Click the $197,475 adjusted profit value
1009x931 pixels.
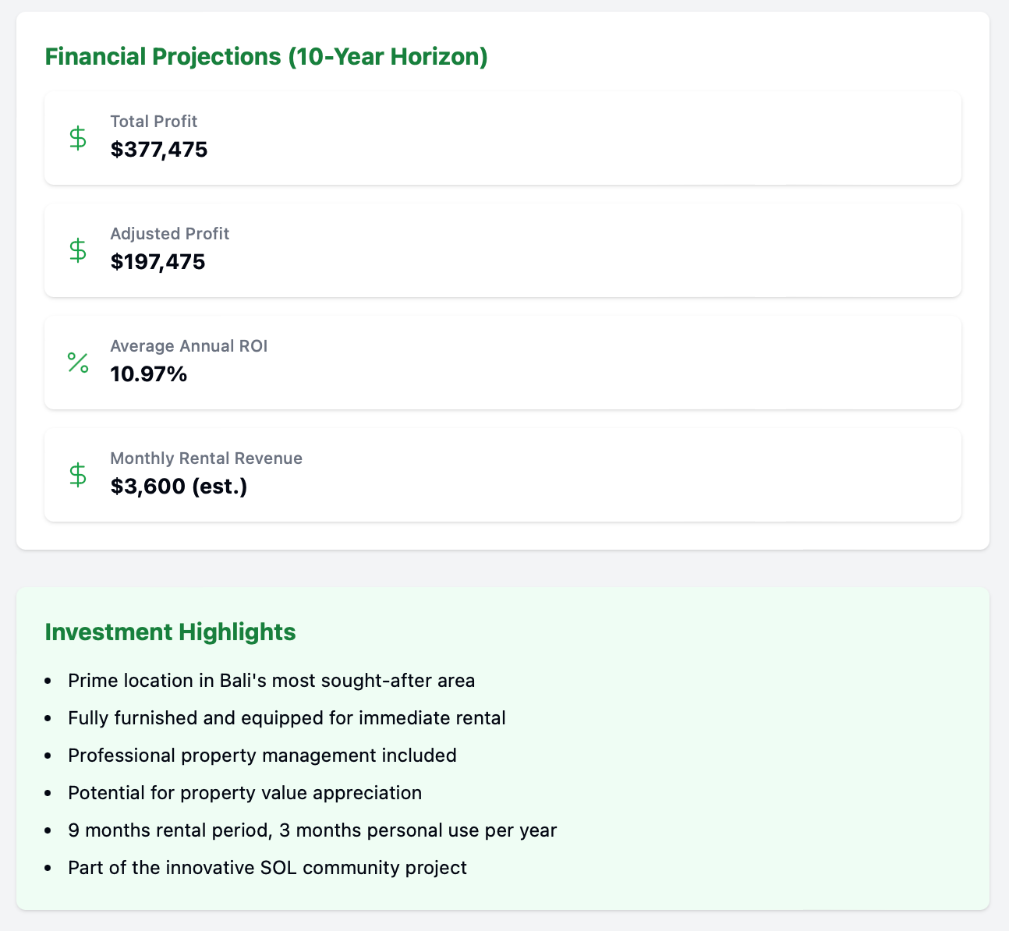pos(158,262)
